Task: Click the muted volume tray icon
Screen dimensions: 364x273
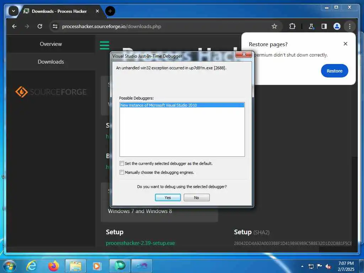Action: click(x=328, y=267)
